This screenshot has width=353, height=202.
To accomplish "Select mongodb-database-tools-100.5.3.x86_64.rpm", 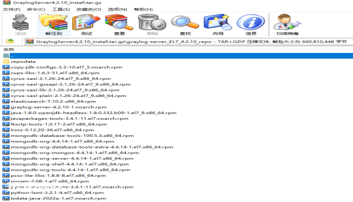I will [72, 135].
